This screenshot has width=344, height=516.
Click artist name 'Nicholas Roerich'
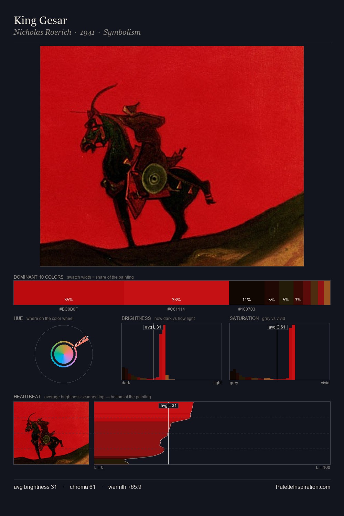42,32
